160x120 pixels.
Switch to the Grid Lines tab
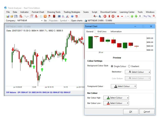[x=102, y=31]
